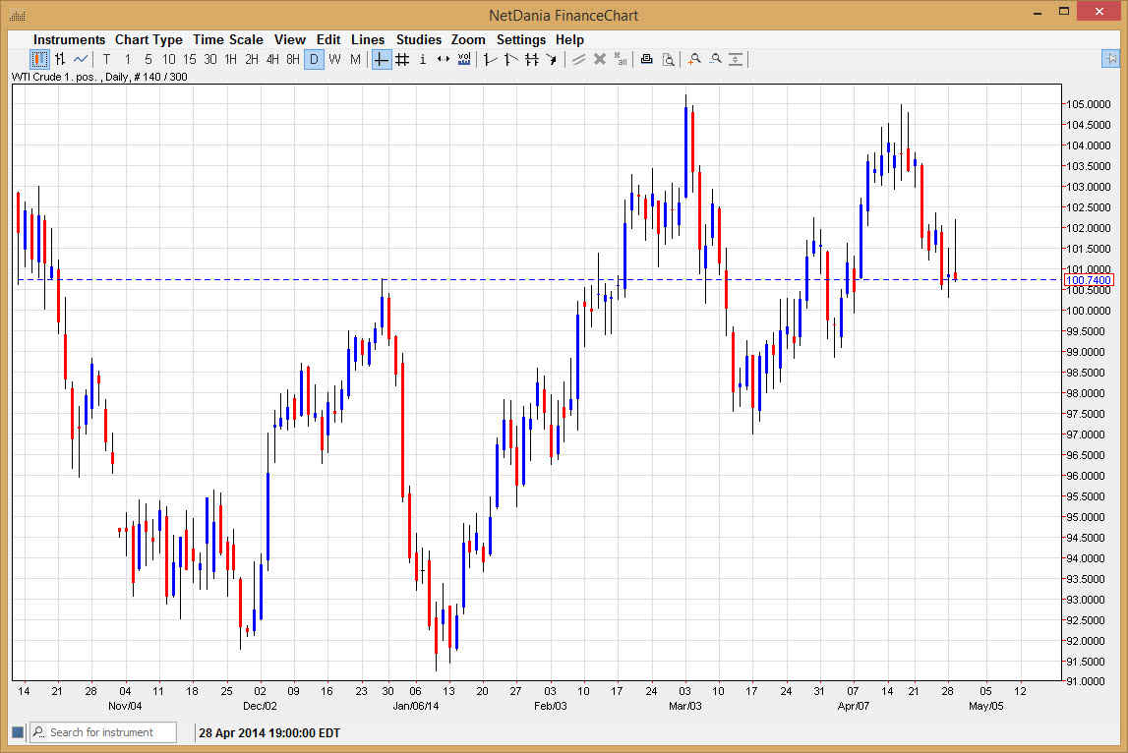Enable the 1H hourly timeframe
The width and height of the screenshot is (1128, 753).
pyautogui.click(x=232, y=59)
